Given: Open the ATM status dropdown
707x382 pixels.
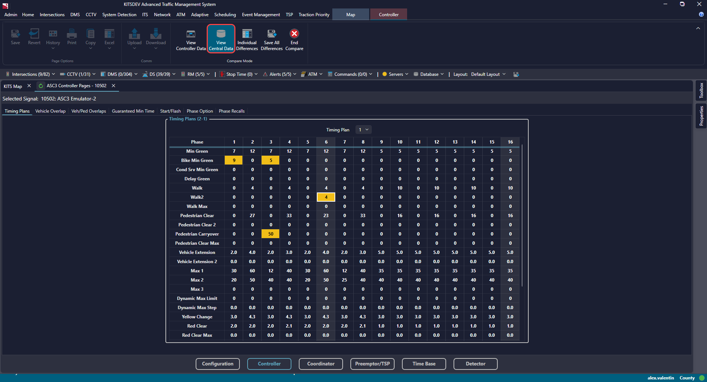Looking at the screenshot, I should (x=312, y=74).
